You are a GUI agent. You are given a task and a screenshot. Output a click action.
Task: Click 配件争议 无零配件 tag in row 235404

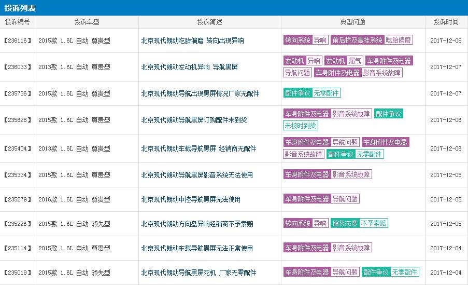click(355, 154)
